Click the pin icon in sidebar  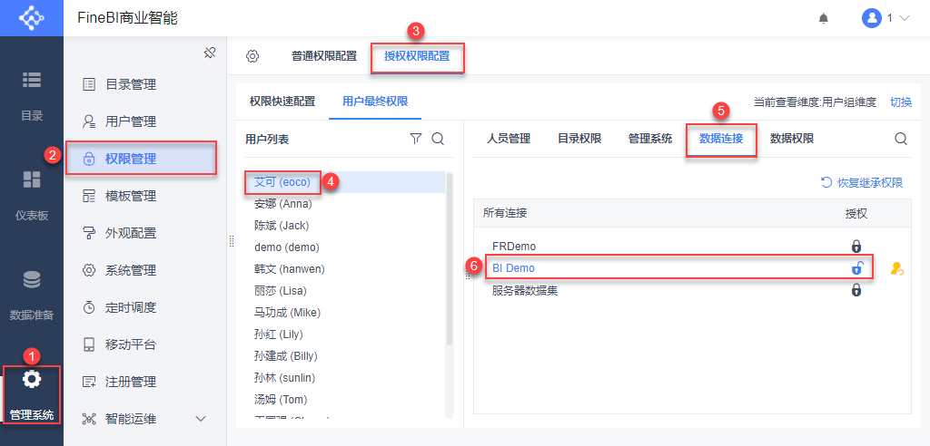click(209, 53)
